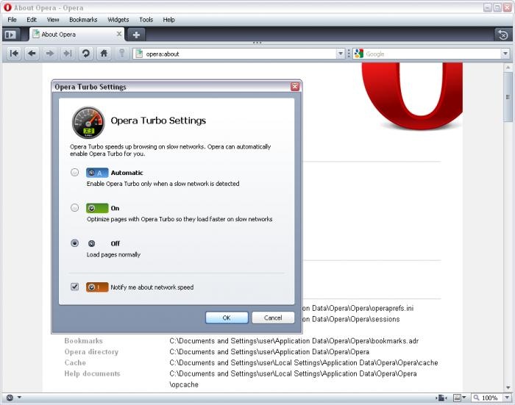Open the Opera Turbo status dropdown arrow
This screenshot has height=405, width=515.
(x=19, y=398)
